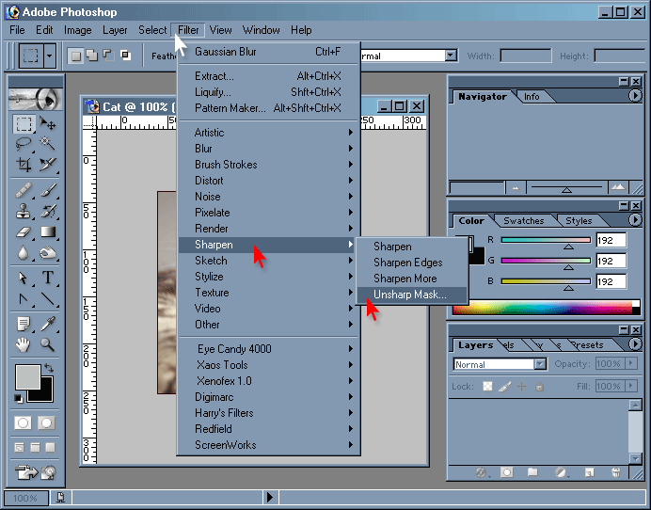Open the tool preset picker arrow

tap(50, 56)
